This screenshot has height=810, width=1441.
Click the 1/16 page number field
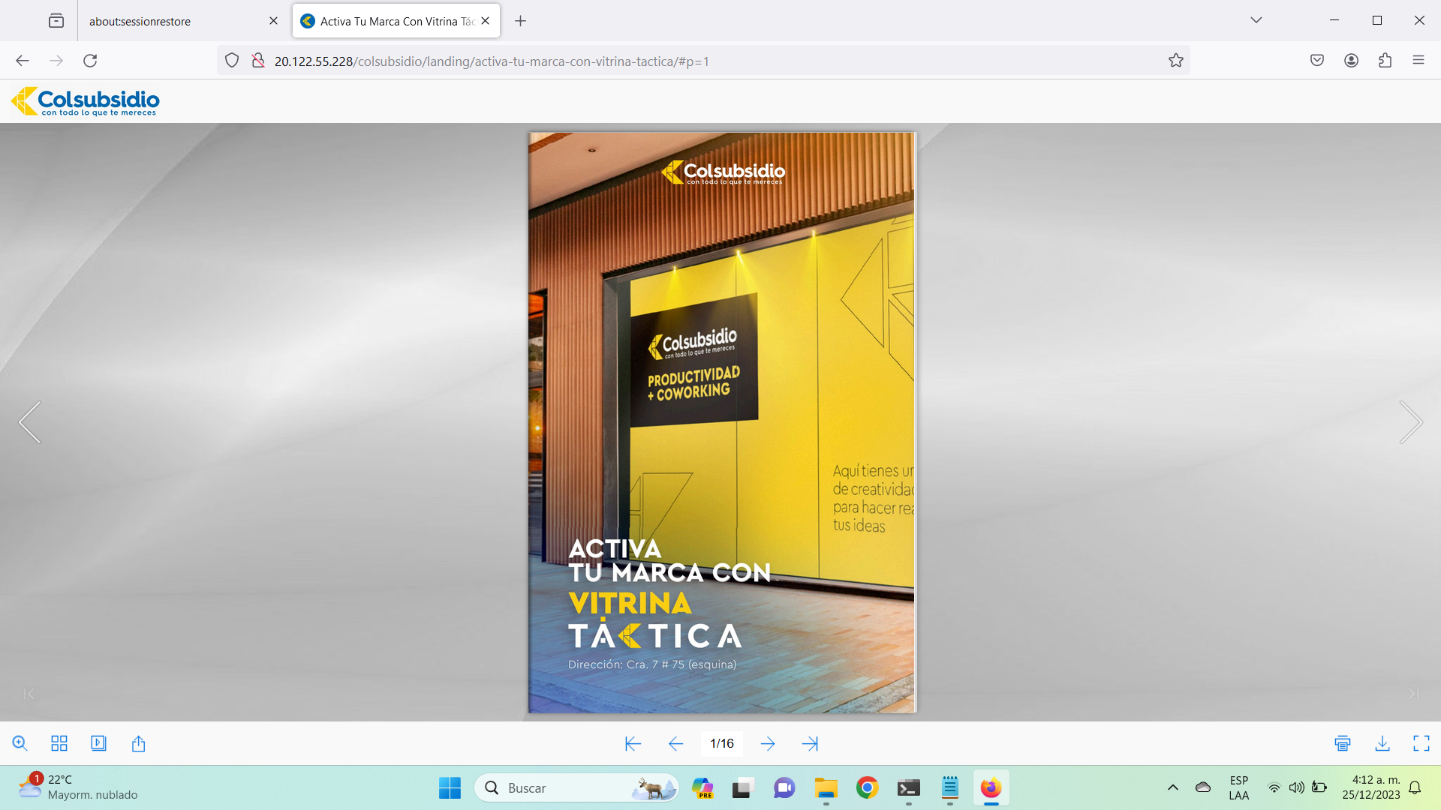[x=721, y=743]
